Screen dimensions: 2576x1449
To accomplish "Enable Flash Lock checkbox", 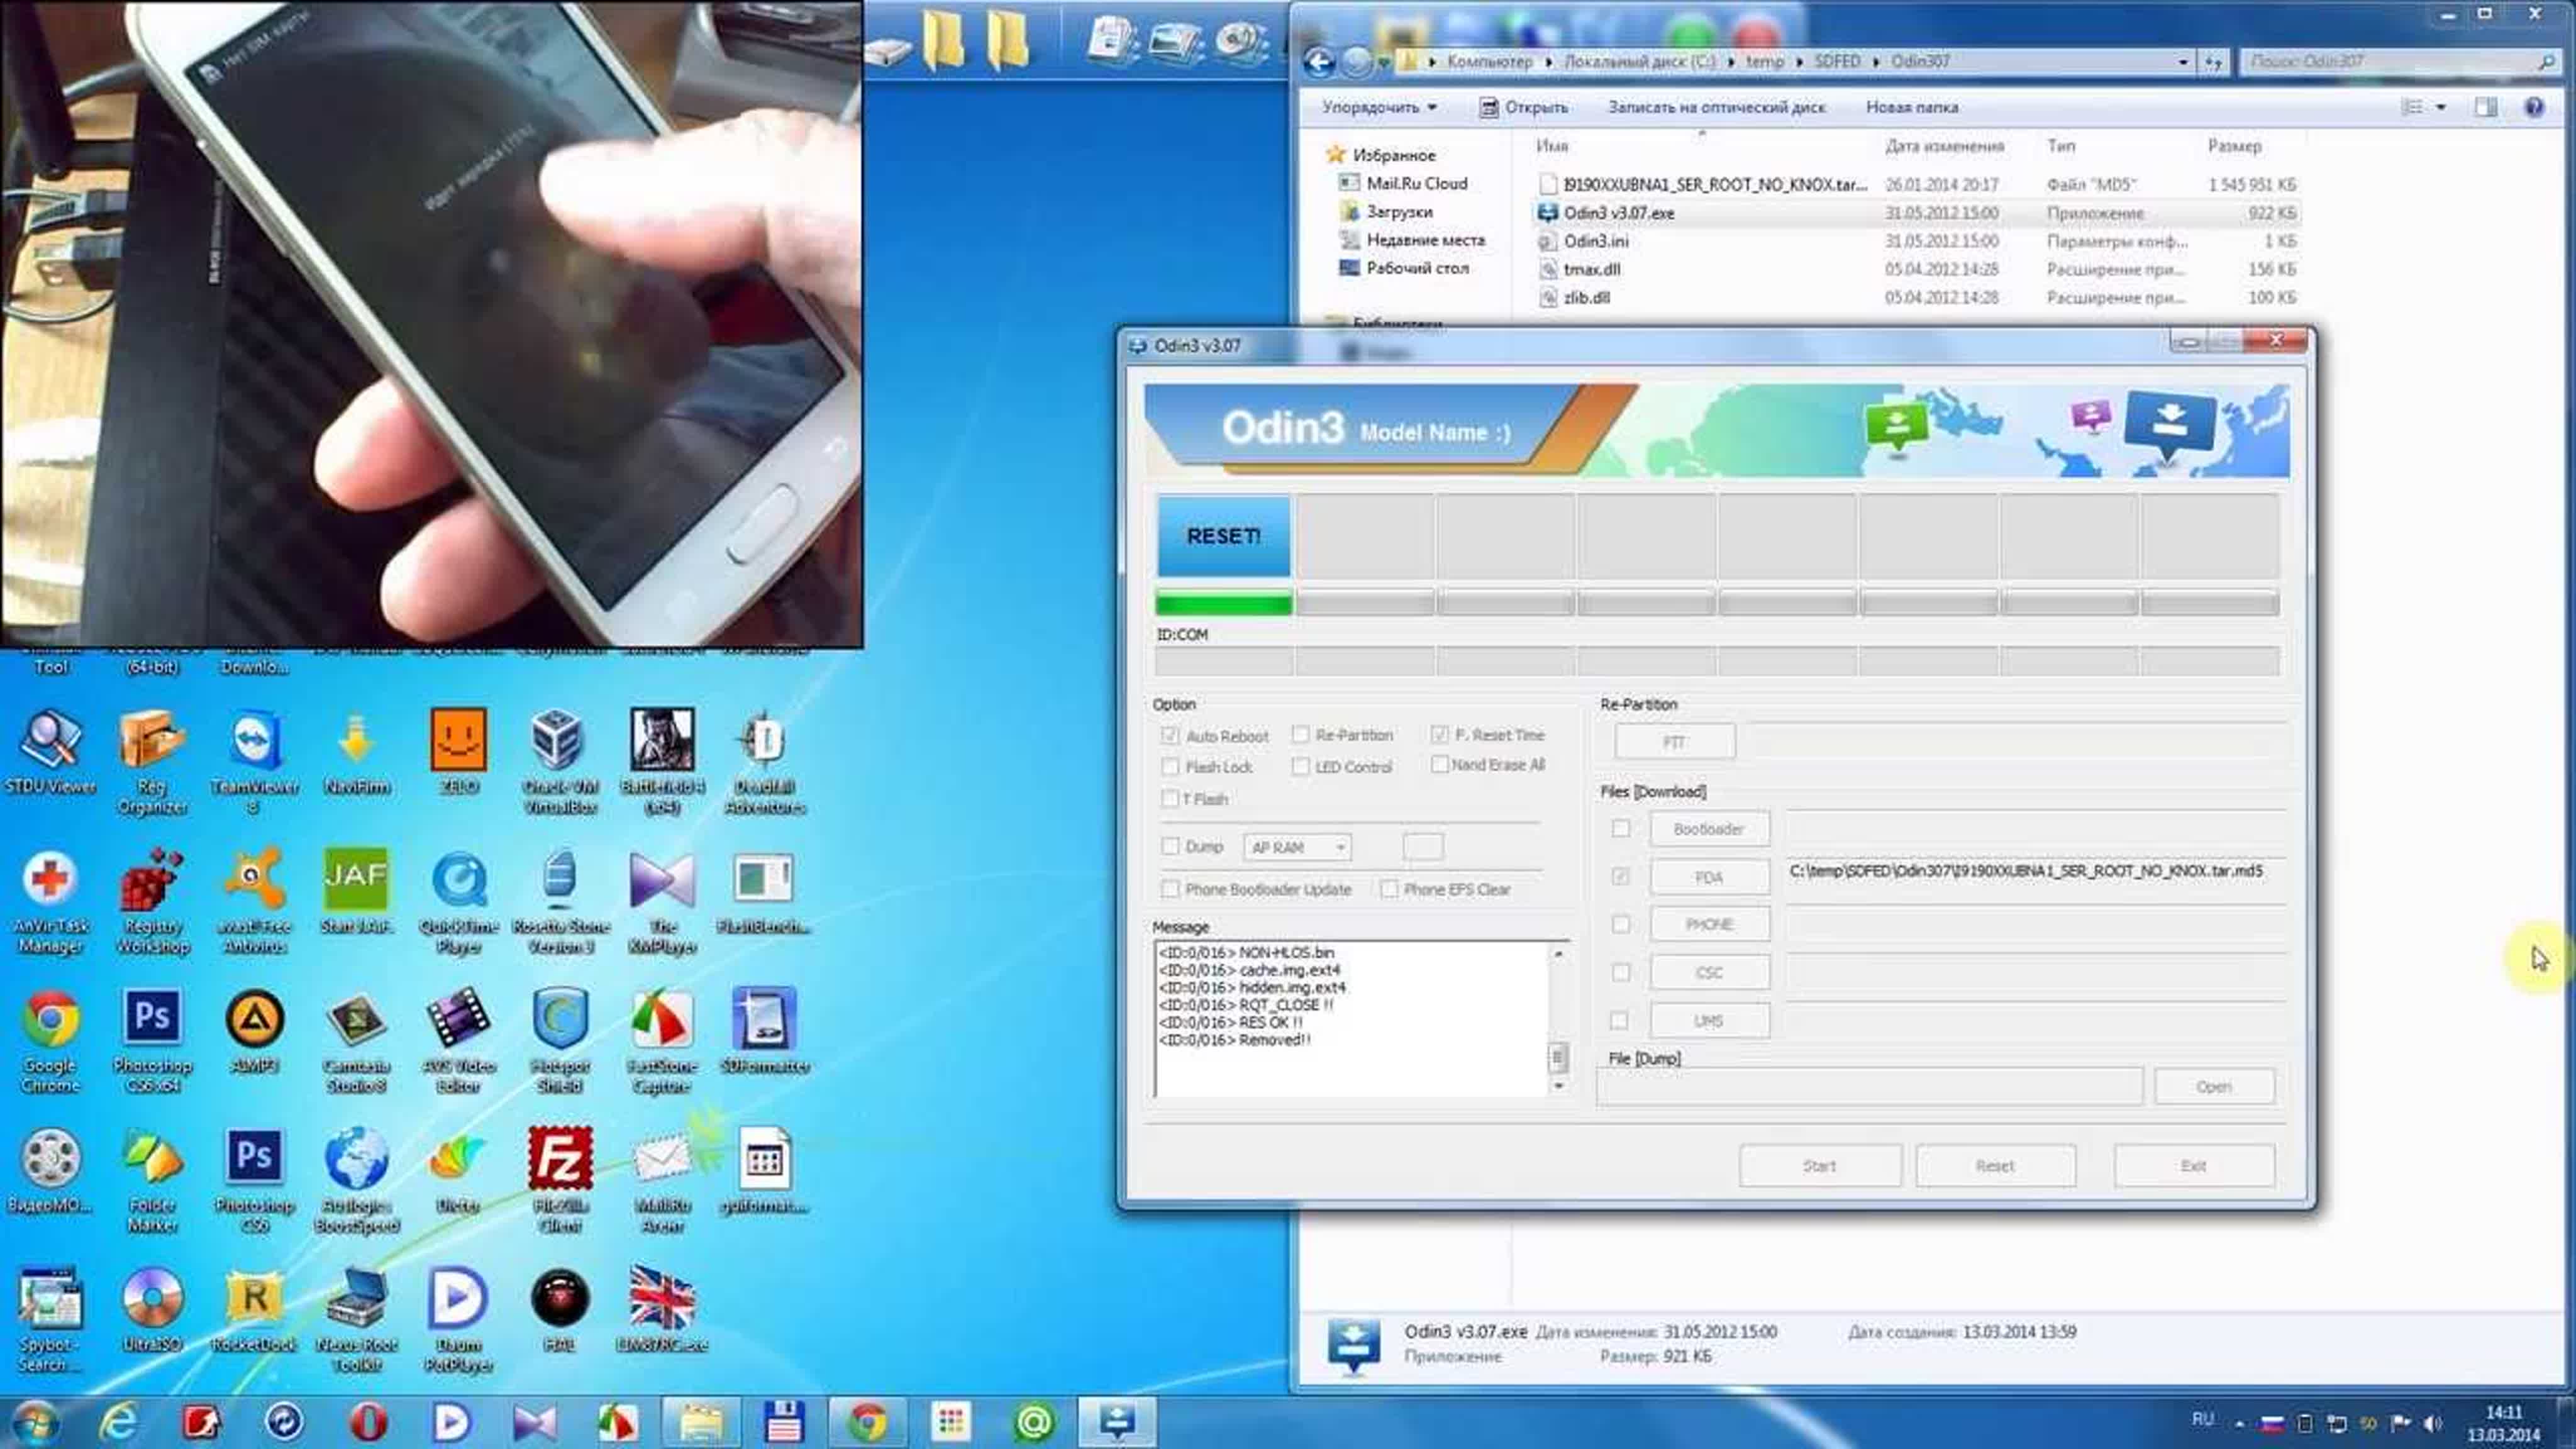I will click(1170, 767).
